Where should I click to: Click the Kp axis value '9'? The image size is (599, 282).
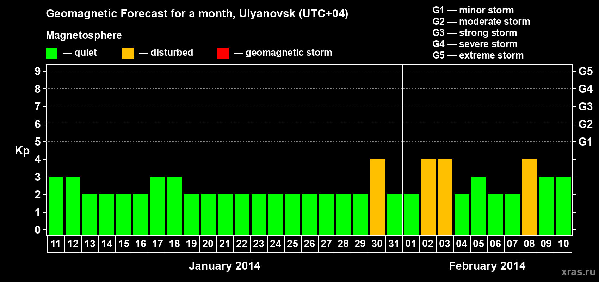[x=38, y=71]
